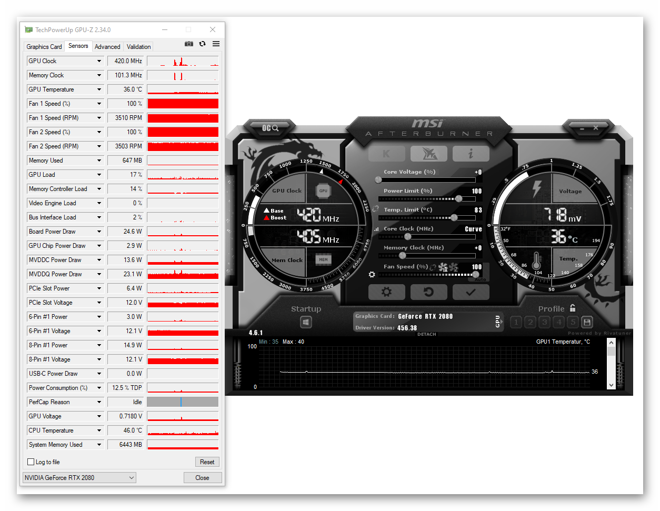Open Board Power Draw sensor dropdown
This screenshot has width=660, height=511.
[99, 232]
